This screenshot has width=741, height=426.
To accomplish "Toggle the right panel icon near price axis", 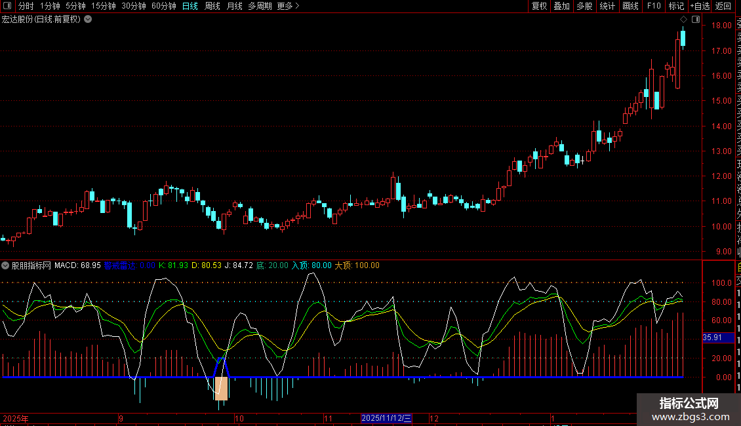I will [x=696, y=20].
